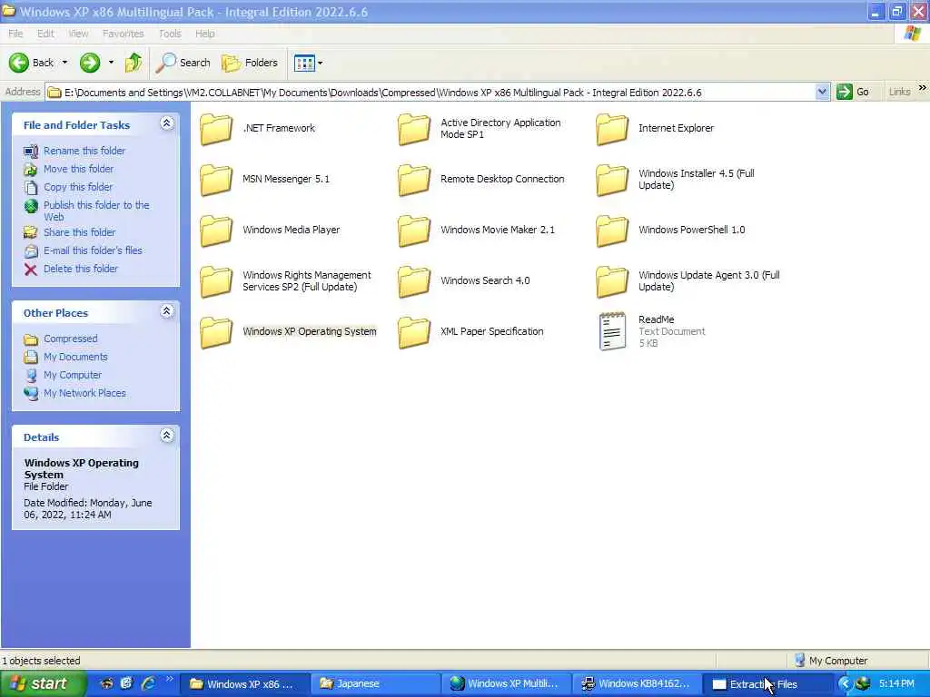Select the Windows PowerShell 1.0 folder icon
Screen dimensions: 930x697
click(x=612, y=231)
